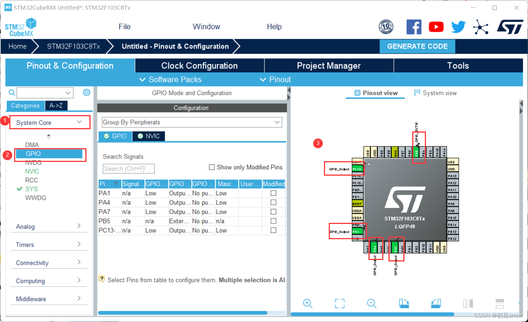Focus the Search Signals input field
528x322 pixels.
(129, 169)
